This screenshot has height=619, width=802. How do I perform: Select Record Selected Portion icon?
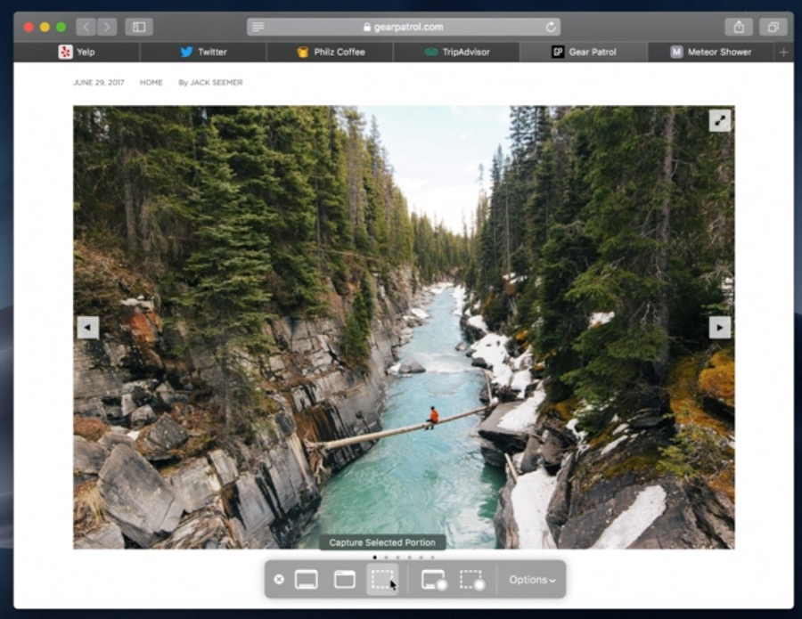point(471,580)
